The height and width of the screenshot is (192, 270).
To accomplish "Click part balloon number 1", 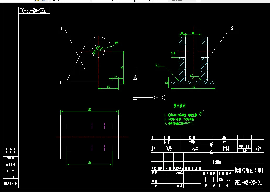I will (x=62, y=28).
